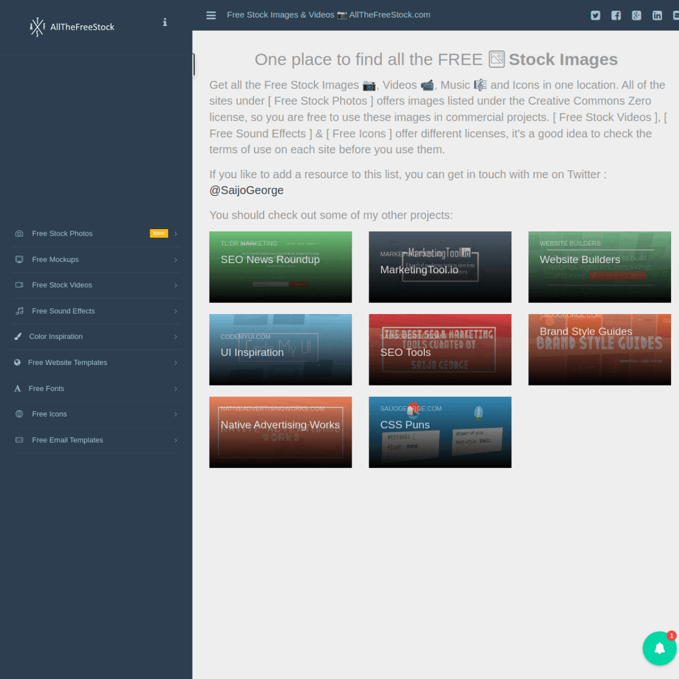Expand the Free Fonts chevron
This screenshot has height=679, width=679.
(x=176, y=389)
